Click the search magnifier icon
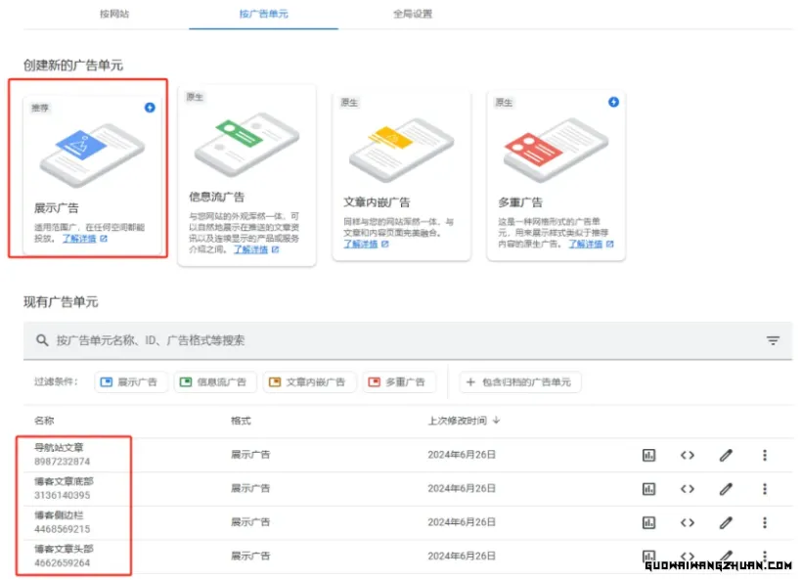The width and height of the screenshot is (802, 580). (x=42, y=340)
